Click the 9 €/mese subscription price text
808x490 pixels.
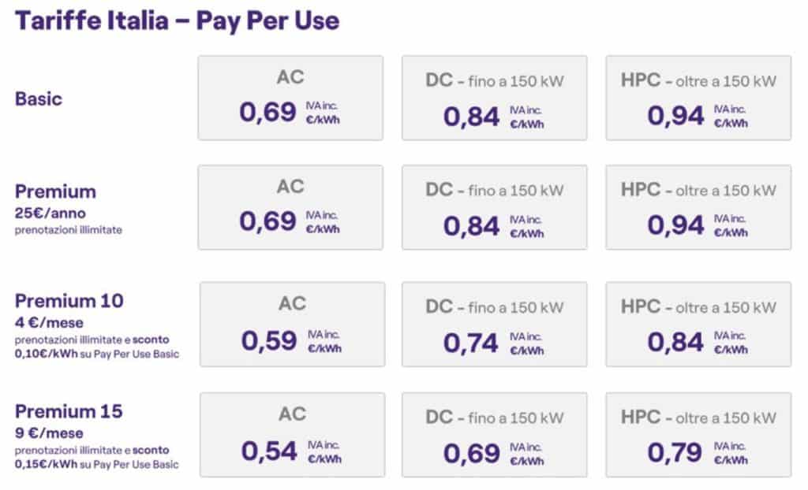[49, 432]
